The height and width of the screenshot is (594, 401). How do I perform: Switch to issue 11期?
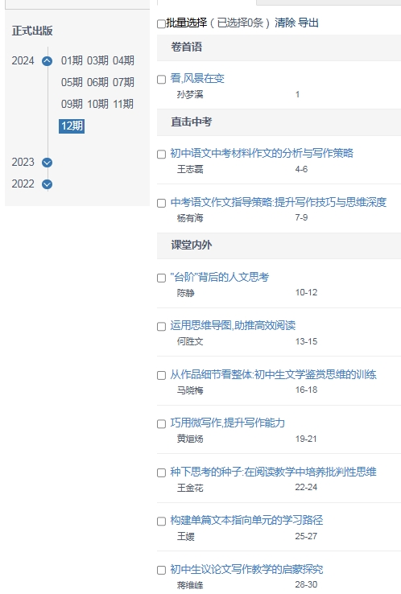pyautogui.click(x=123, y=104)
